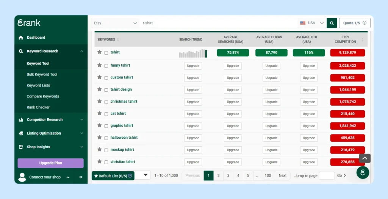Open Bulk Keyword Tool

42,74
